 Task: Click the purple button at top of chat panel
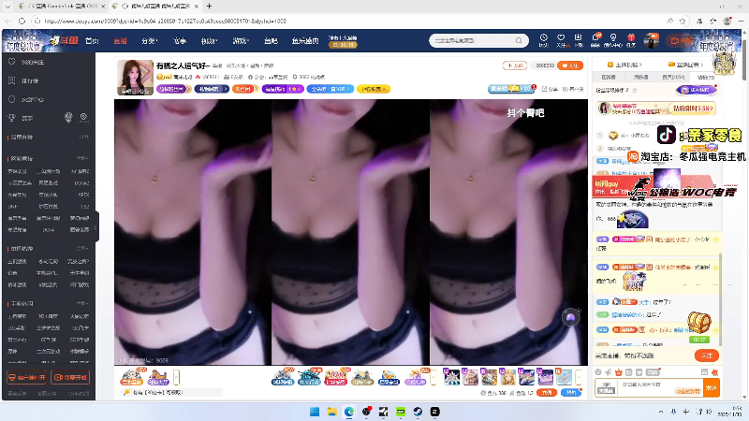[x=696, y=90]
